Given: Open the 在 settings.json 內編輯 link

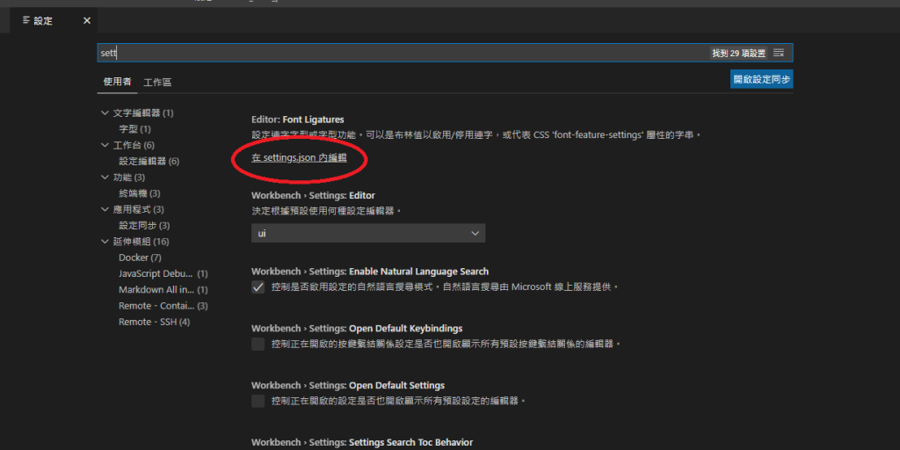Looking at the screenshot, I should click(x=299, y=158).
